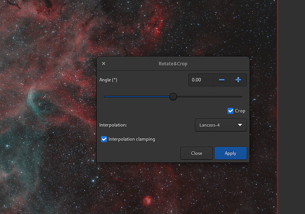305x214 pixels.
Task: Disable the Interpolation clamping checkbox
Action: pos(104,139)
